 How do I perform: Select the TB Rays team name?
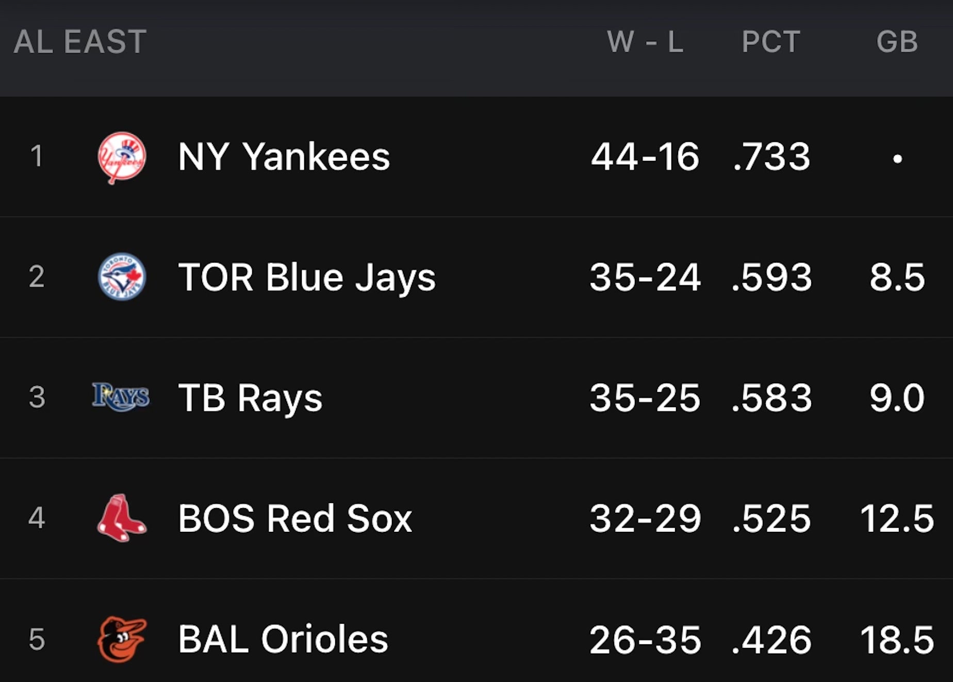(x=250, y=398)
